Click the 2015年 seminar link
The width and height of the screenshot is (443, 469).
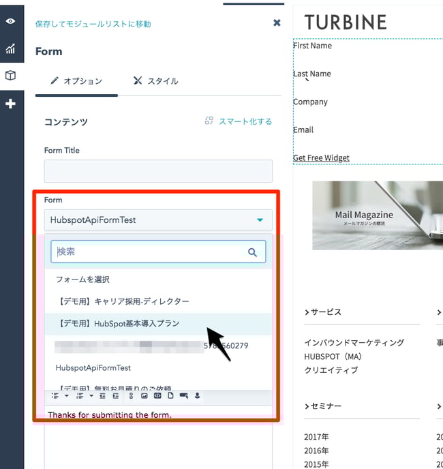point(316,464)
